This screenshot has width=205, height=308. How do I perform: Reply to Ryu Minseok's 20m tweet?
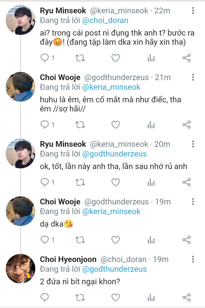point(45,182)
